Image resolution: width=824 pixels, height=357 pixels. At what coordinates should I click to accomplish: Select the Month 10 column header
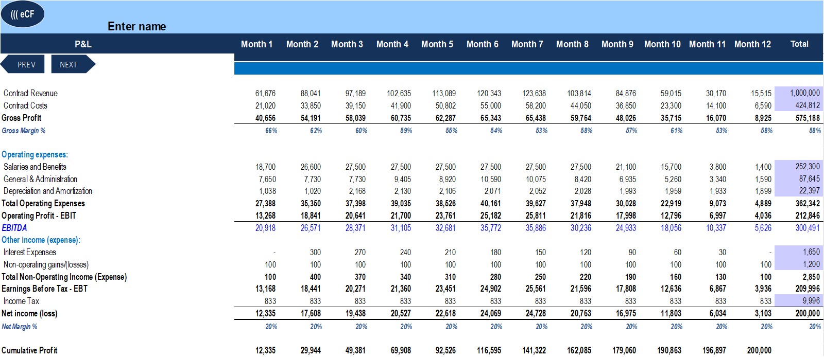[x=662, y=44]
